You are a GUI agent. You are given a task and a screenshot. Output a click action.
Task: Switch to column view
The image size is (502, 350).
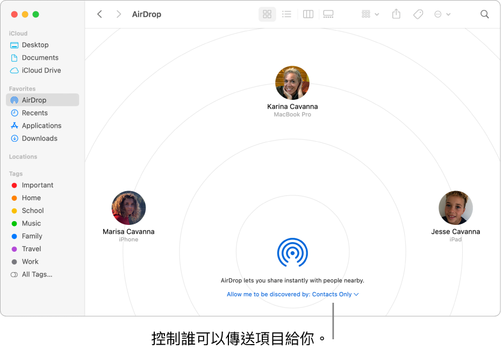click(308, 14)
